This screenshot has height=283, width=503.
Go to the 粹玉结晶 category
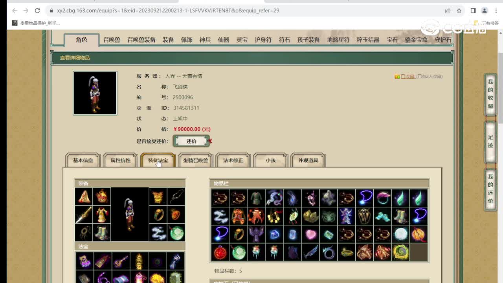368,40
